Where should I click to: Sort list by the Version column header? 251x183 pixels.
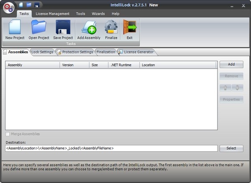[74, 65]
